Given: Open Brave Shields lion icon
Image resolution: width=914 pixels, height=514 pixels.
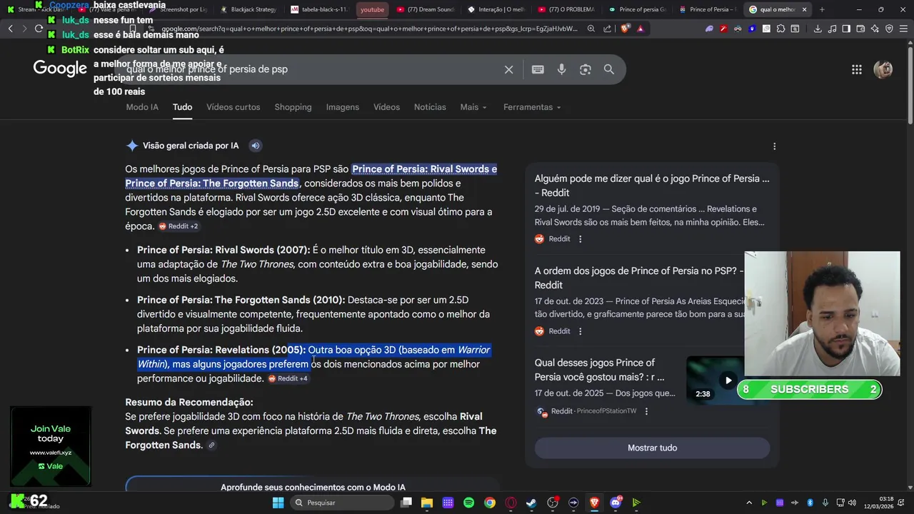Looking at the screenshot, I should click(625, 29).
